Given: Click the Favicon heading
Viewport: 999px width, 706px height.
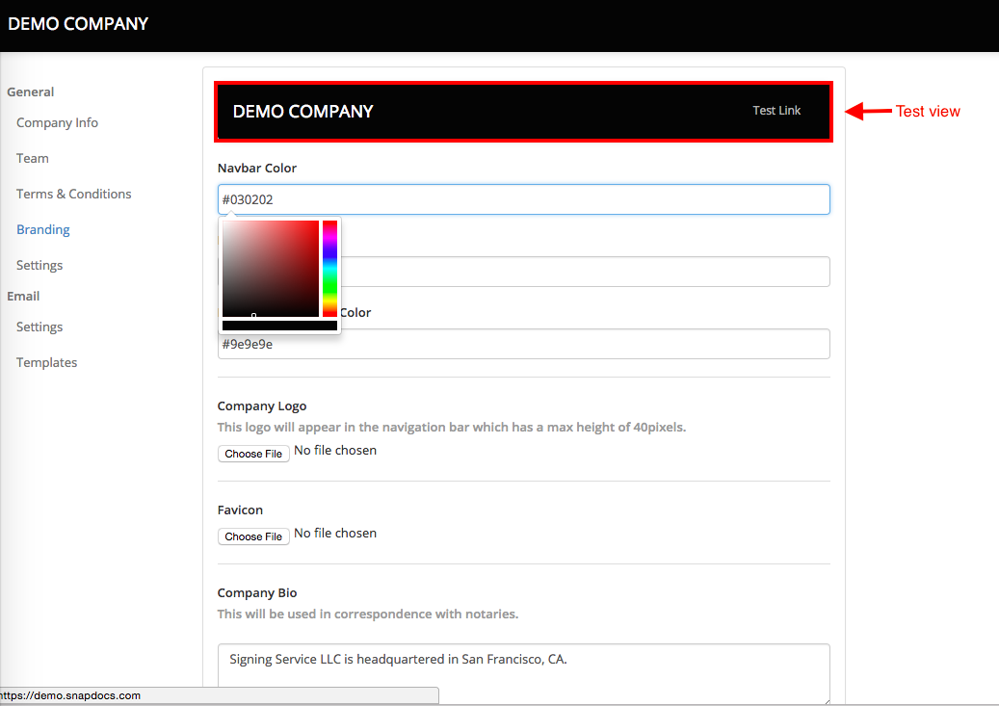Looking at the screenshot, I should pyautogui.click(x=240, y=510).
